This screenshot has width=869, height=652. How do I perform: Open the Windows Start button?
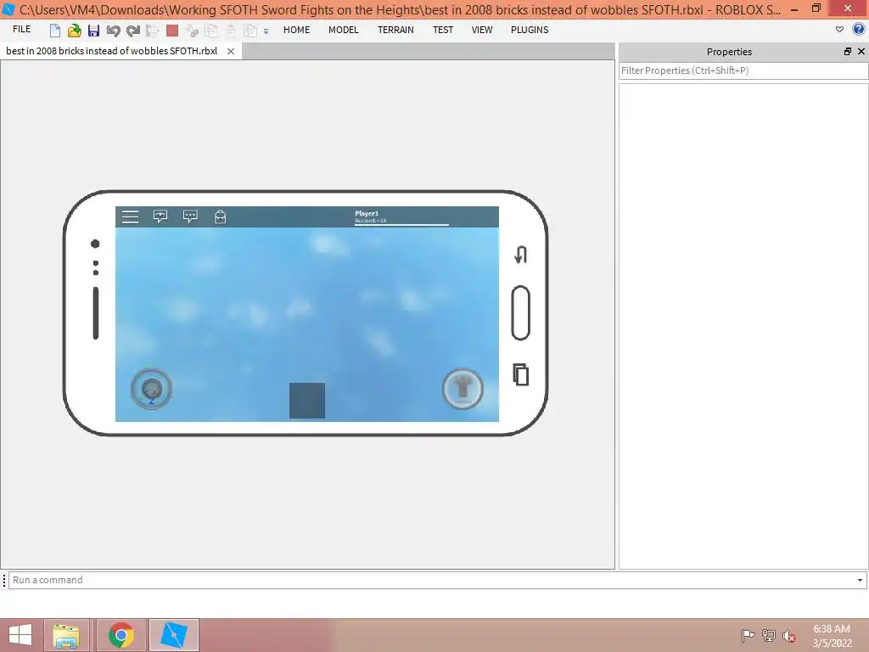20,635
